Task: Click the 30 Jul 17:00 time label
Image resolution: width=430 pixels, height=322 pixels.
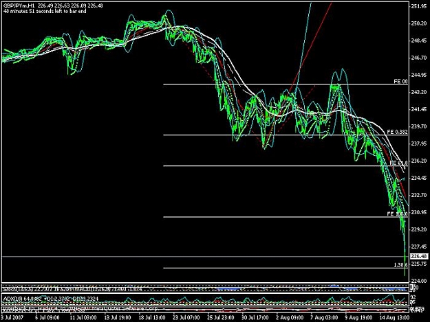Action: (255, 318)
